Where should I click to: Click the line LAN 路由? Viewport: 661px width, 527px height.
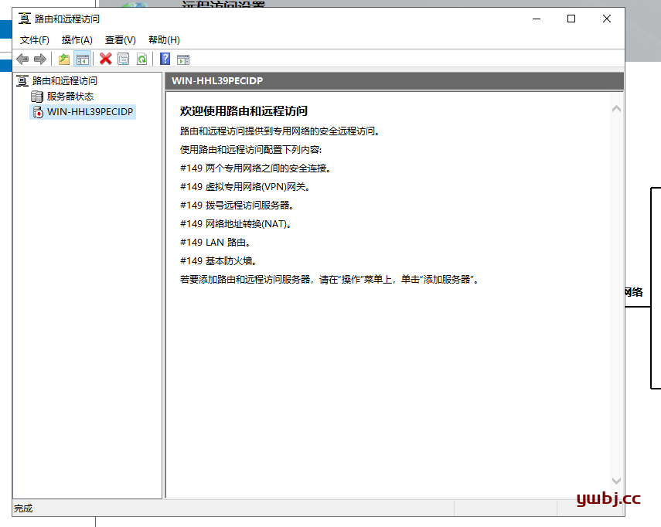[216, 243]
